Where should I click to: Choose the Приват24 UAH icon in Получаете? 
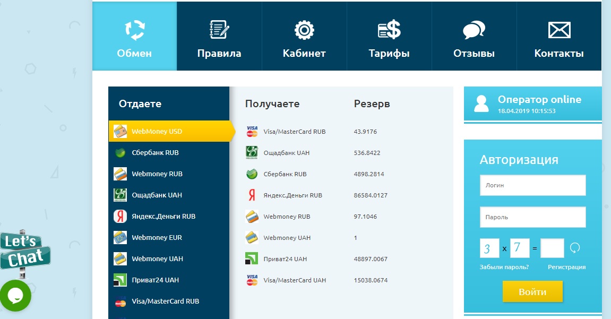(252, 259)
